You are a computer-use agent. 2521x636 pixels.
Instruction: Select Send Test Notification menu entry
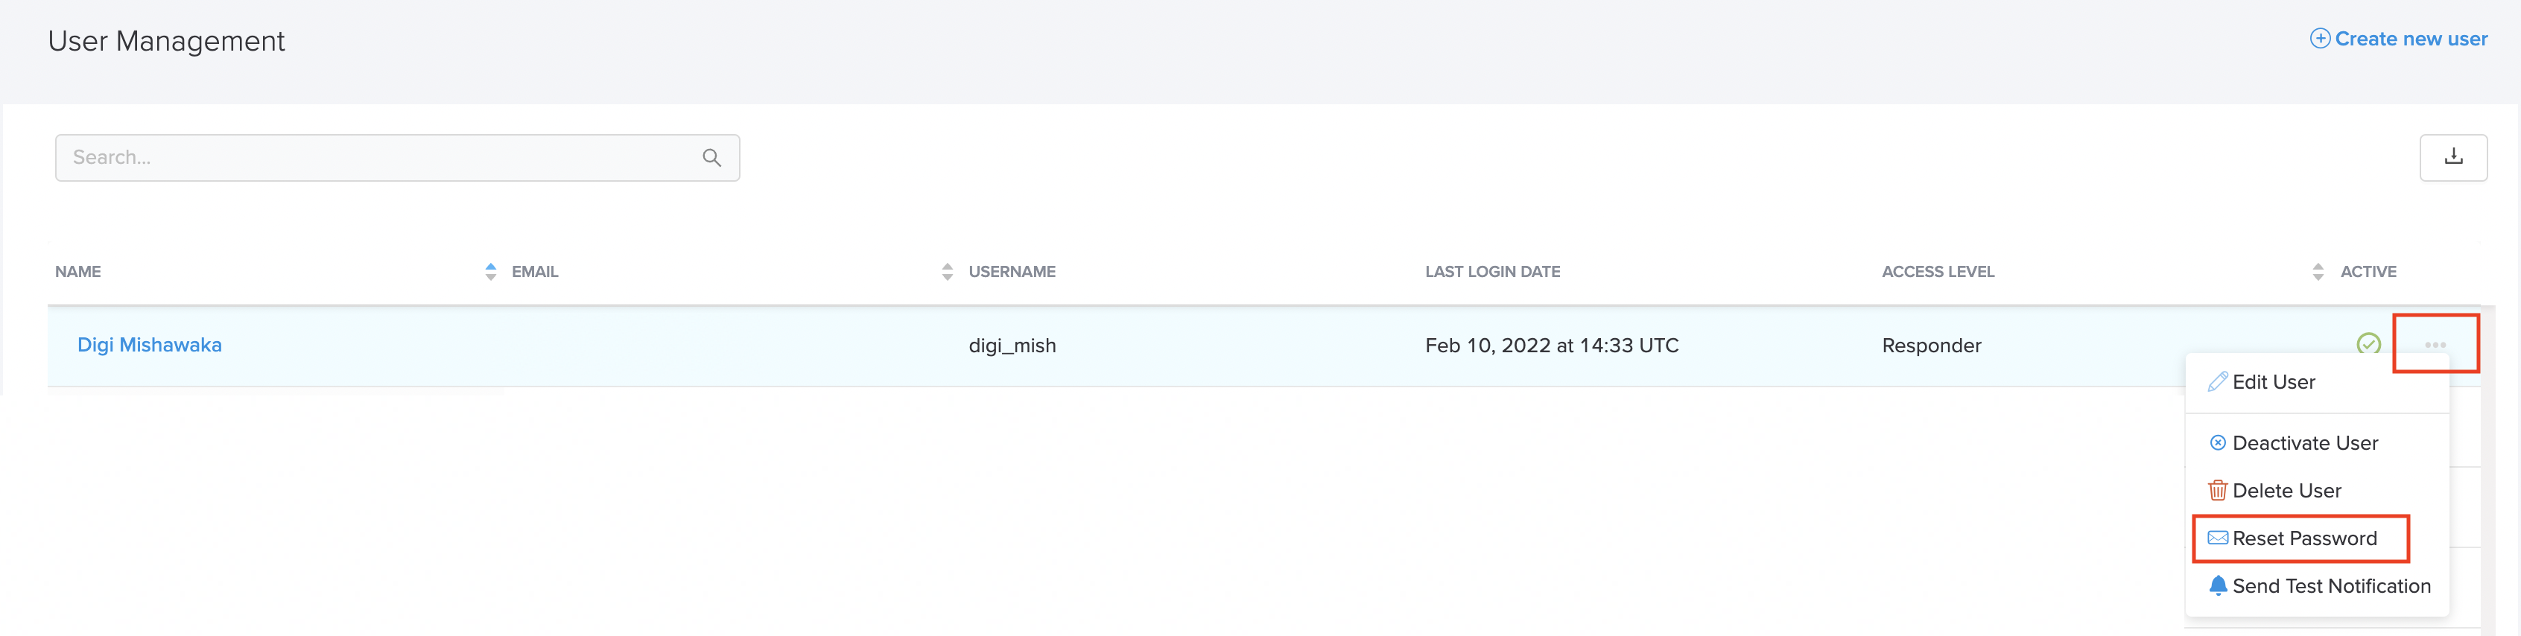(x=2316, y=586)
